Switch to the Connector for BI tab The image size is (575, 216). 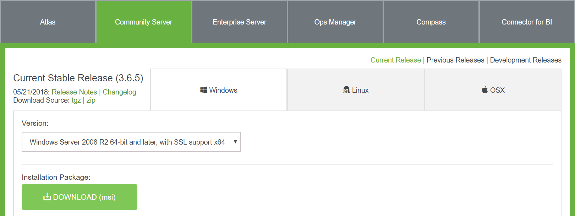click(527, 22)
